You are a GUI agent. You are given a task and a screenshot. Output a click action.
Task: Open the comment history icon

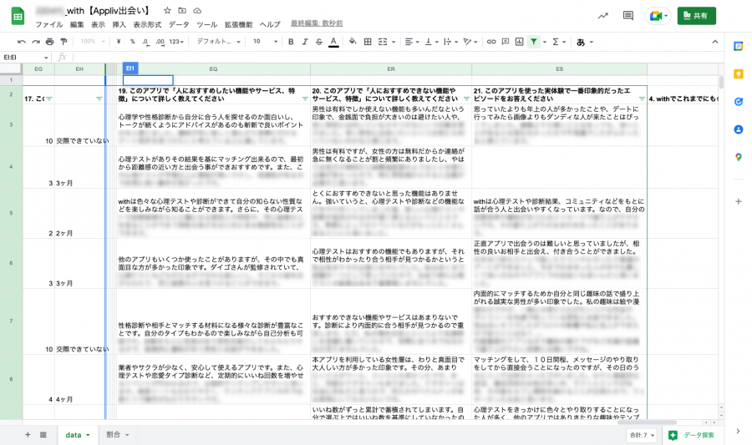point(628,16)
